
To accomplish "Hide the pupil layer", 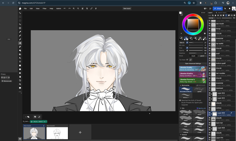I will coord(209,53).
